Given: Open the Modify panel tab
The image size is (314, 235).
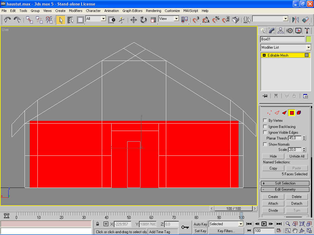Looking at the screenshot, I should point(272,31).
